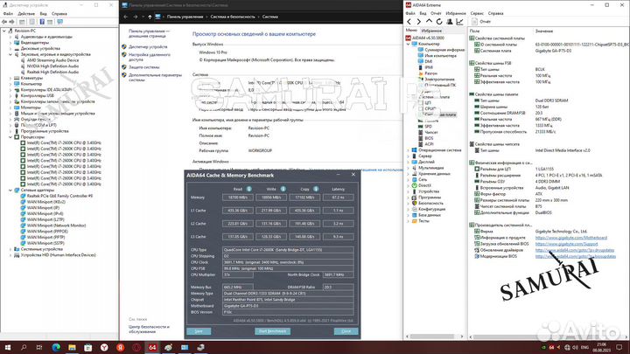Screen dimensions: 630x354
Task: Open Отчёт report in AIDA64 toolbar
Action: pyautogui.click(x=481, y=22)
